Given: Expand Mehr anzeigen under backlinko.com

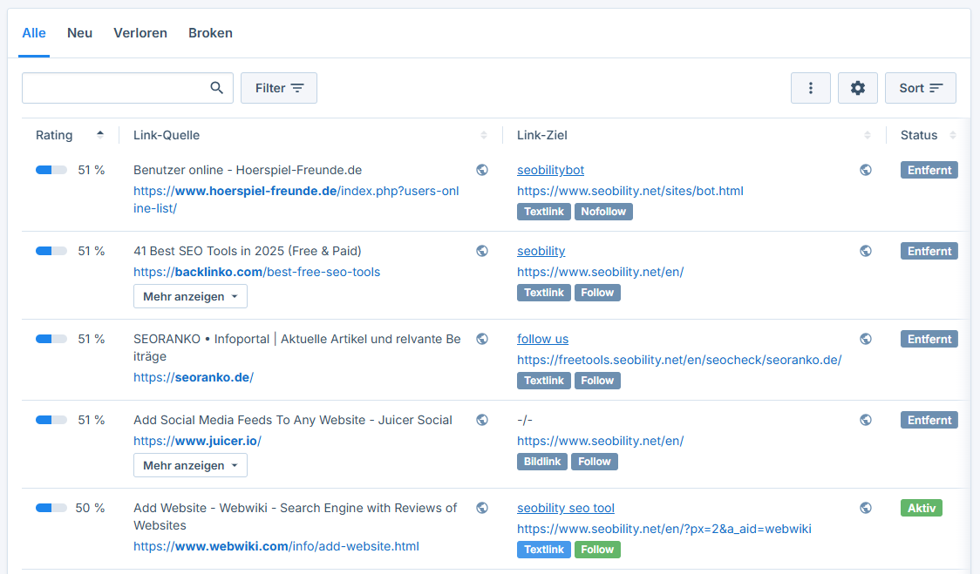Looking at the screenshot, I should pyautogui.click(x=191, y=297).
